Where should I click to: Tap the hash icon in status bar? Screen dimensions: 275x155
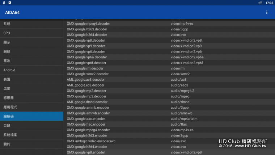coord(4,3)
